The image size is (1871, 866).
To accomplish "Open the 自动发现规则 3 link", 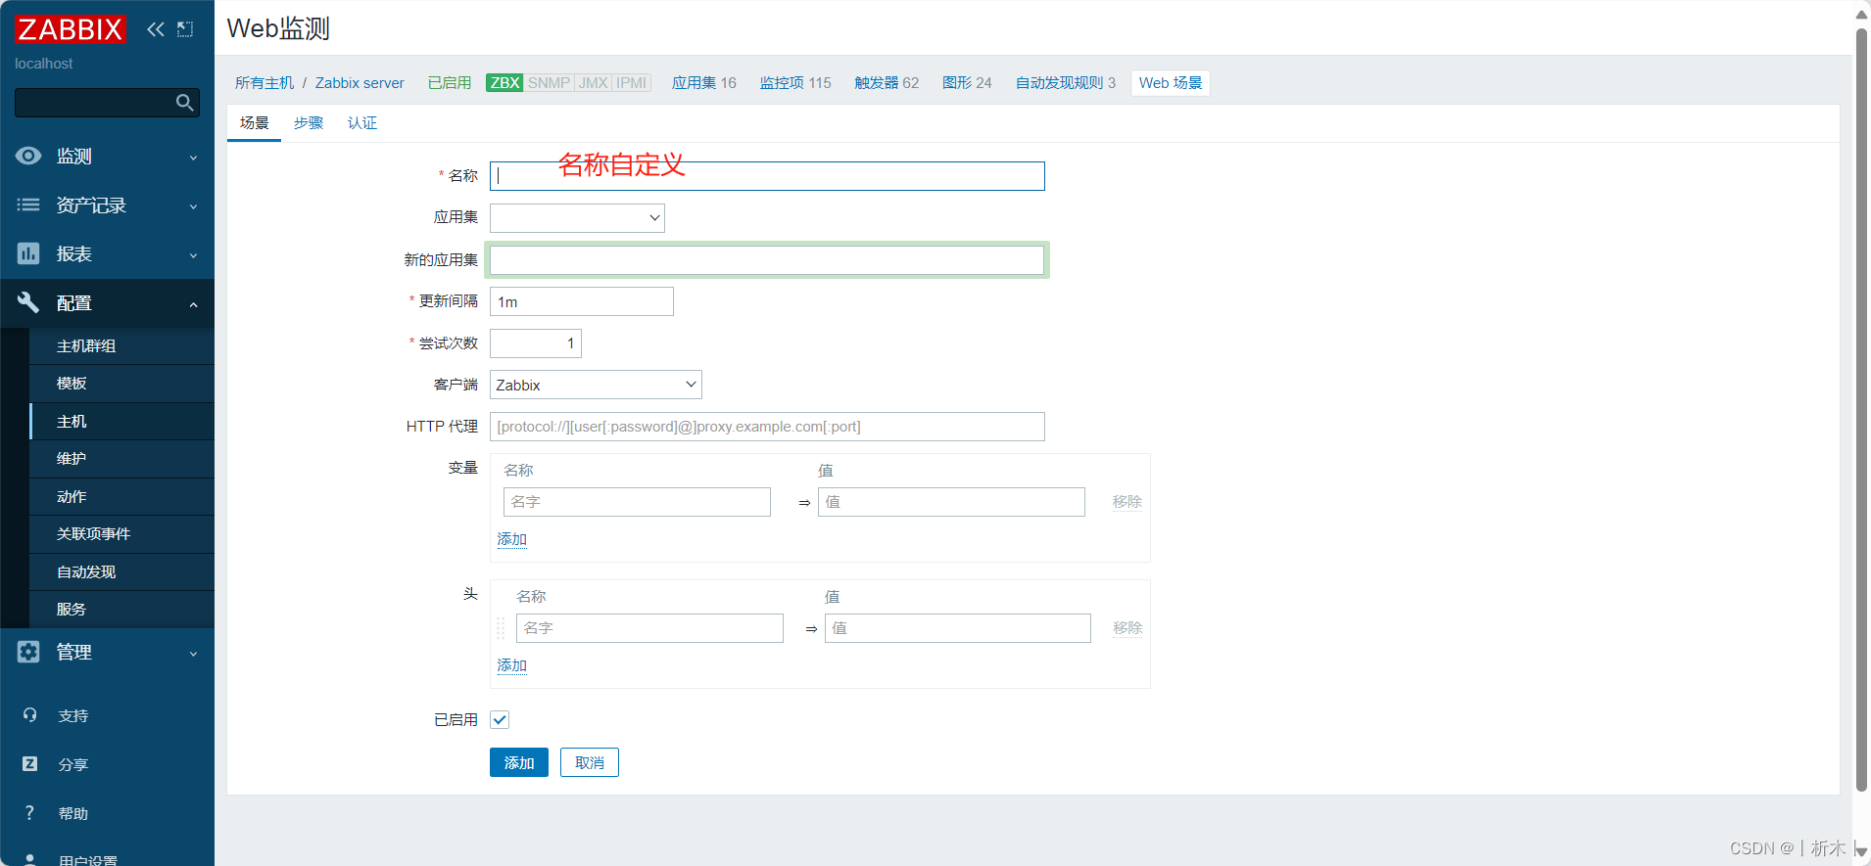I will 1066,83.
